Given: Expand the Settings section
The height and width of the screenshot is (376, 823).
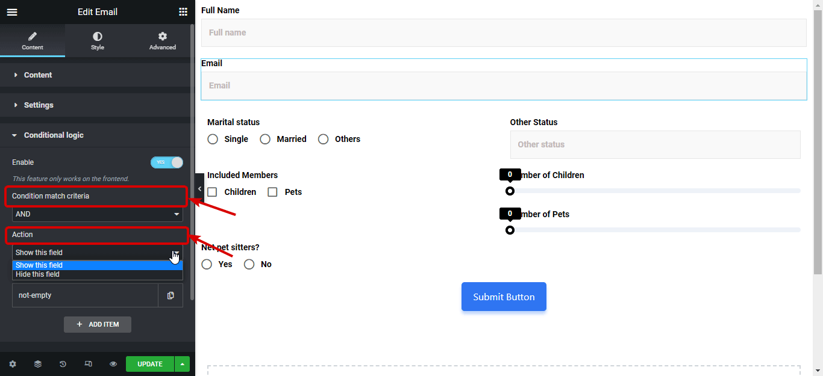Looking at the screenshot, I should point(39,105).
